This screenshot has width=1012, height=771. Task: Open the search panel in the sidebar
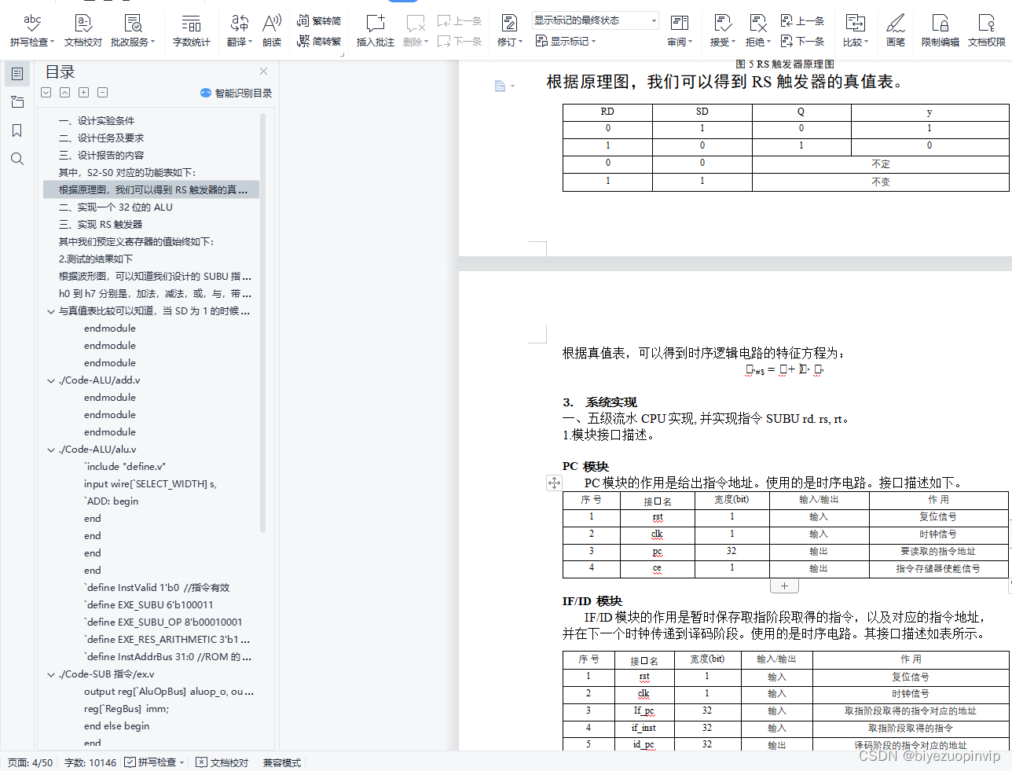tap(17, 159)
